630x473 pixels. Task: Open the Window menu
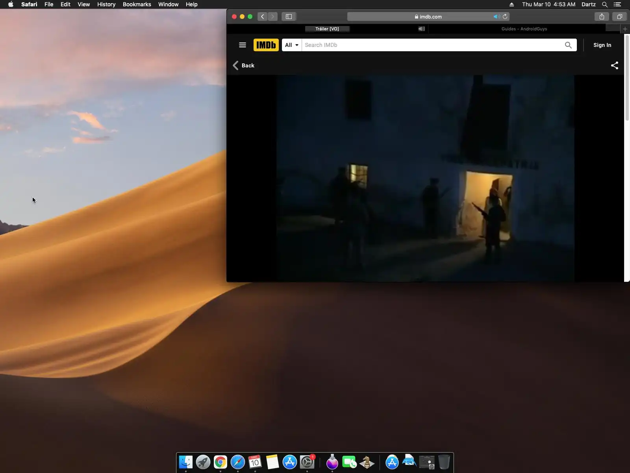pos(168,4)
